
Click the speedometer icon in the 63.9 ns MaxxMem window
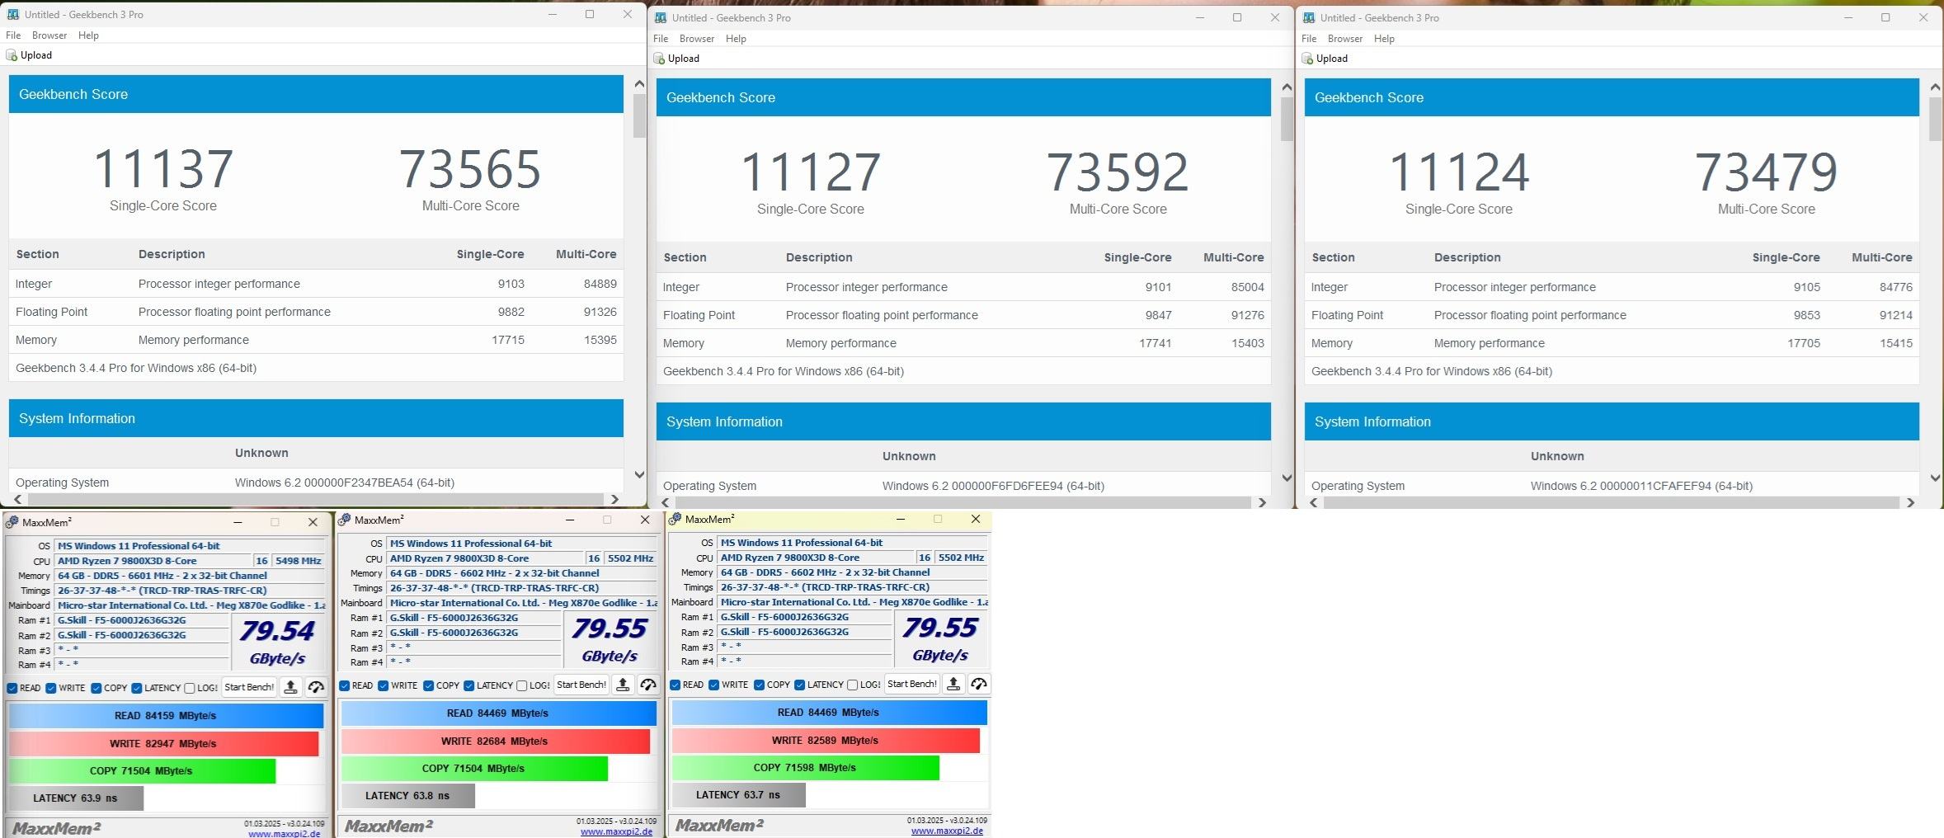pyautogui.click(x=316, y=687)
